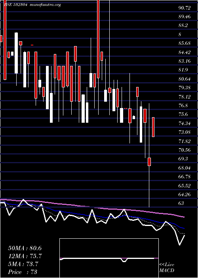This screenshot has height=278, width=198.
Task: Click the <<Live MACD label
Action: [x=167, y=268]
